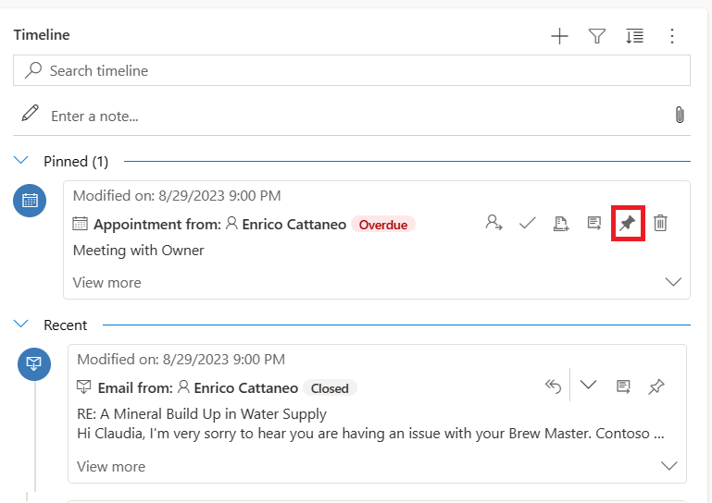Open the email reply options dropdown
The image size is (712, 503).
point(588,386)
